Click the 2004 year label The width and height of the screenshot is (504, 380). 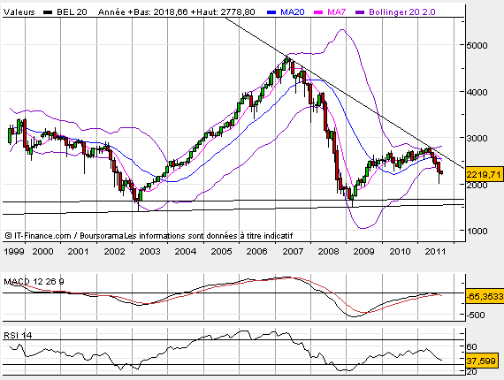(x=186, y=252)
